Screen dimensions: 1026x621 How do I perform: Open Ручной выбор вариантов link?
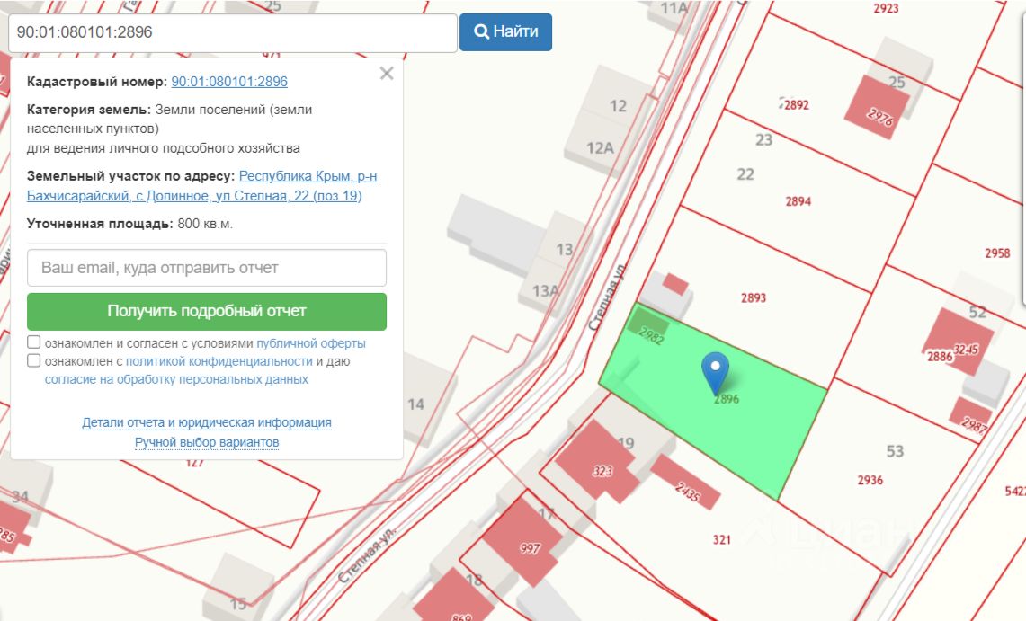coord(207,442)
